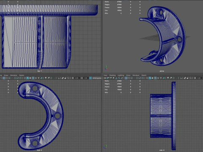Click Shadows icon in front view toolbar
The image size is (203, 152).
click(x=41, y=78)
